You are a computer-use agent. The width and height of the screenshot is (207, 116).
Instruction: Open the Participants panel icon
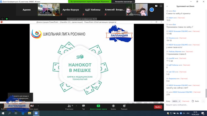69,106
